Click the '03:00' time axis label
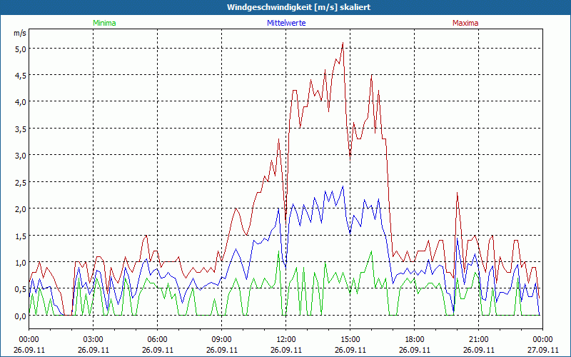 [94, 340]
